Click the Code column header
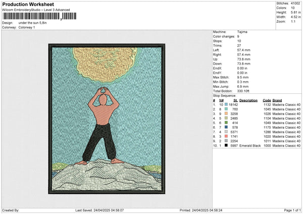The height and width of the screenshot is (214, 303). click(x=267, y=100)
